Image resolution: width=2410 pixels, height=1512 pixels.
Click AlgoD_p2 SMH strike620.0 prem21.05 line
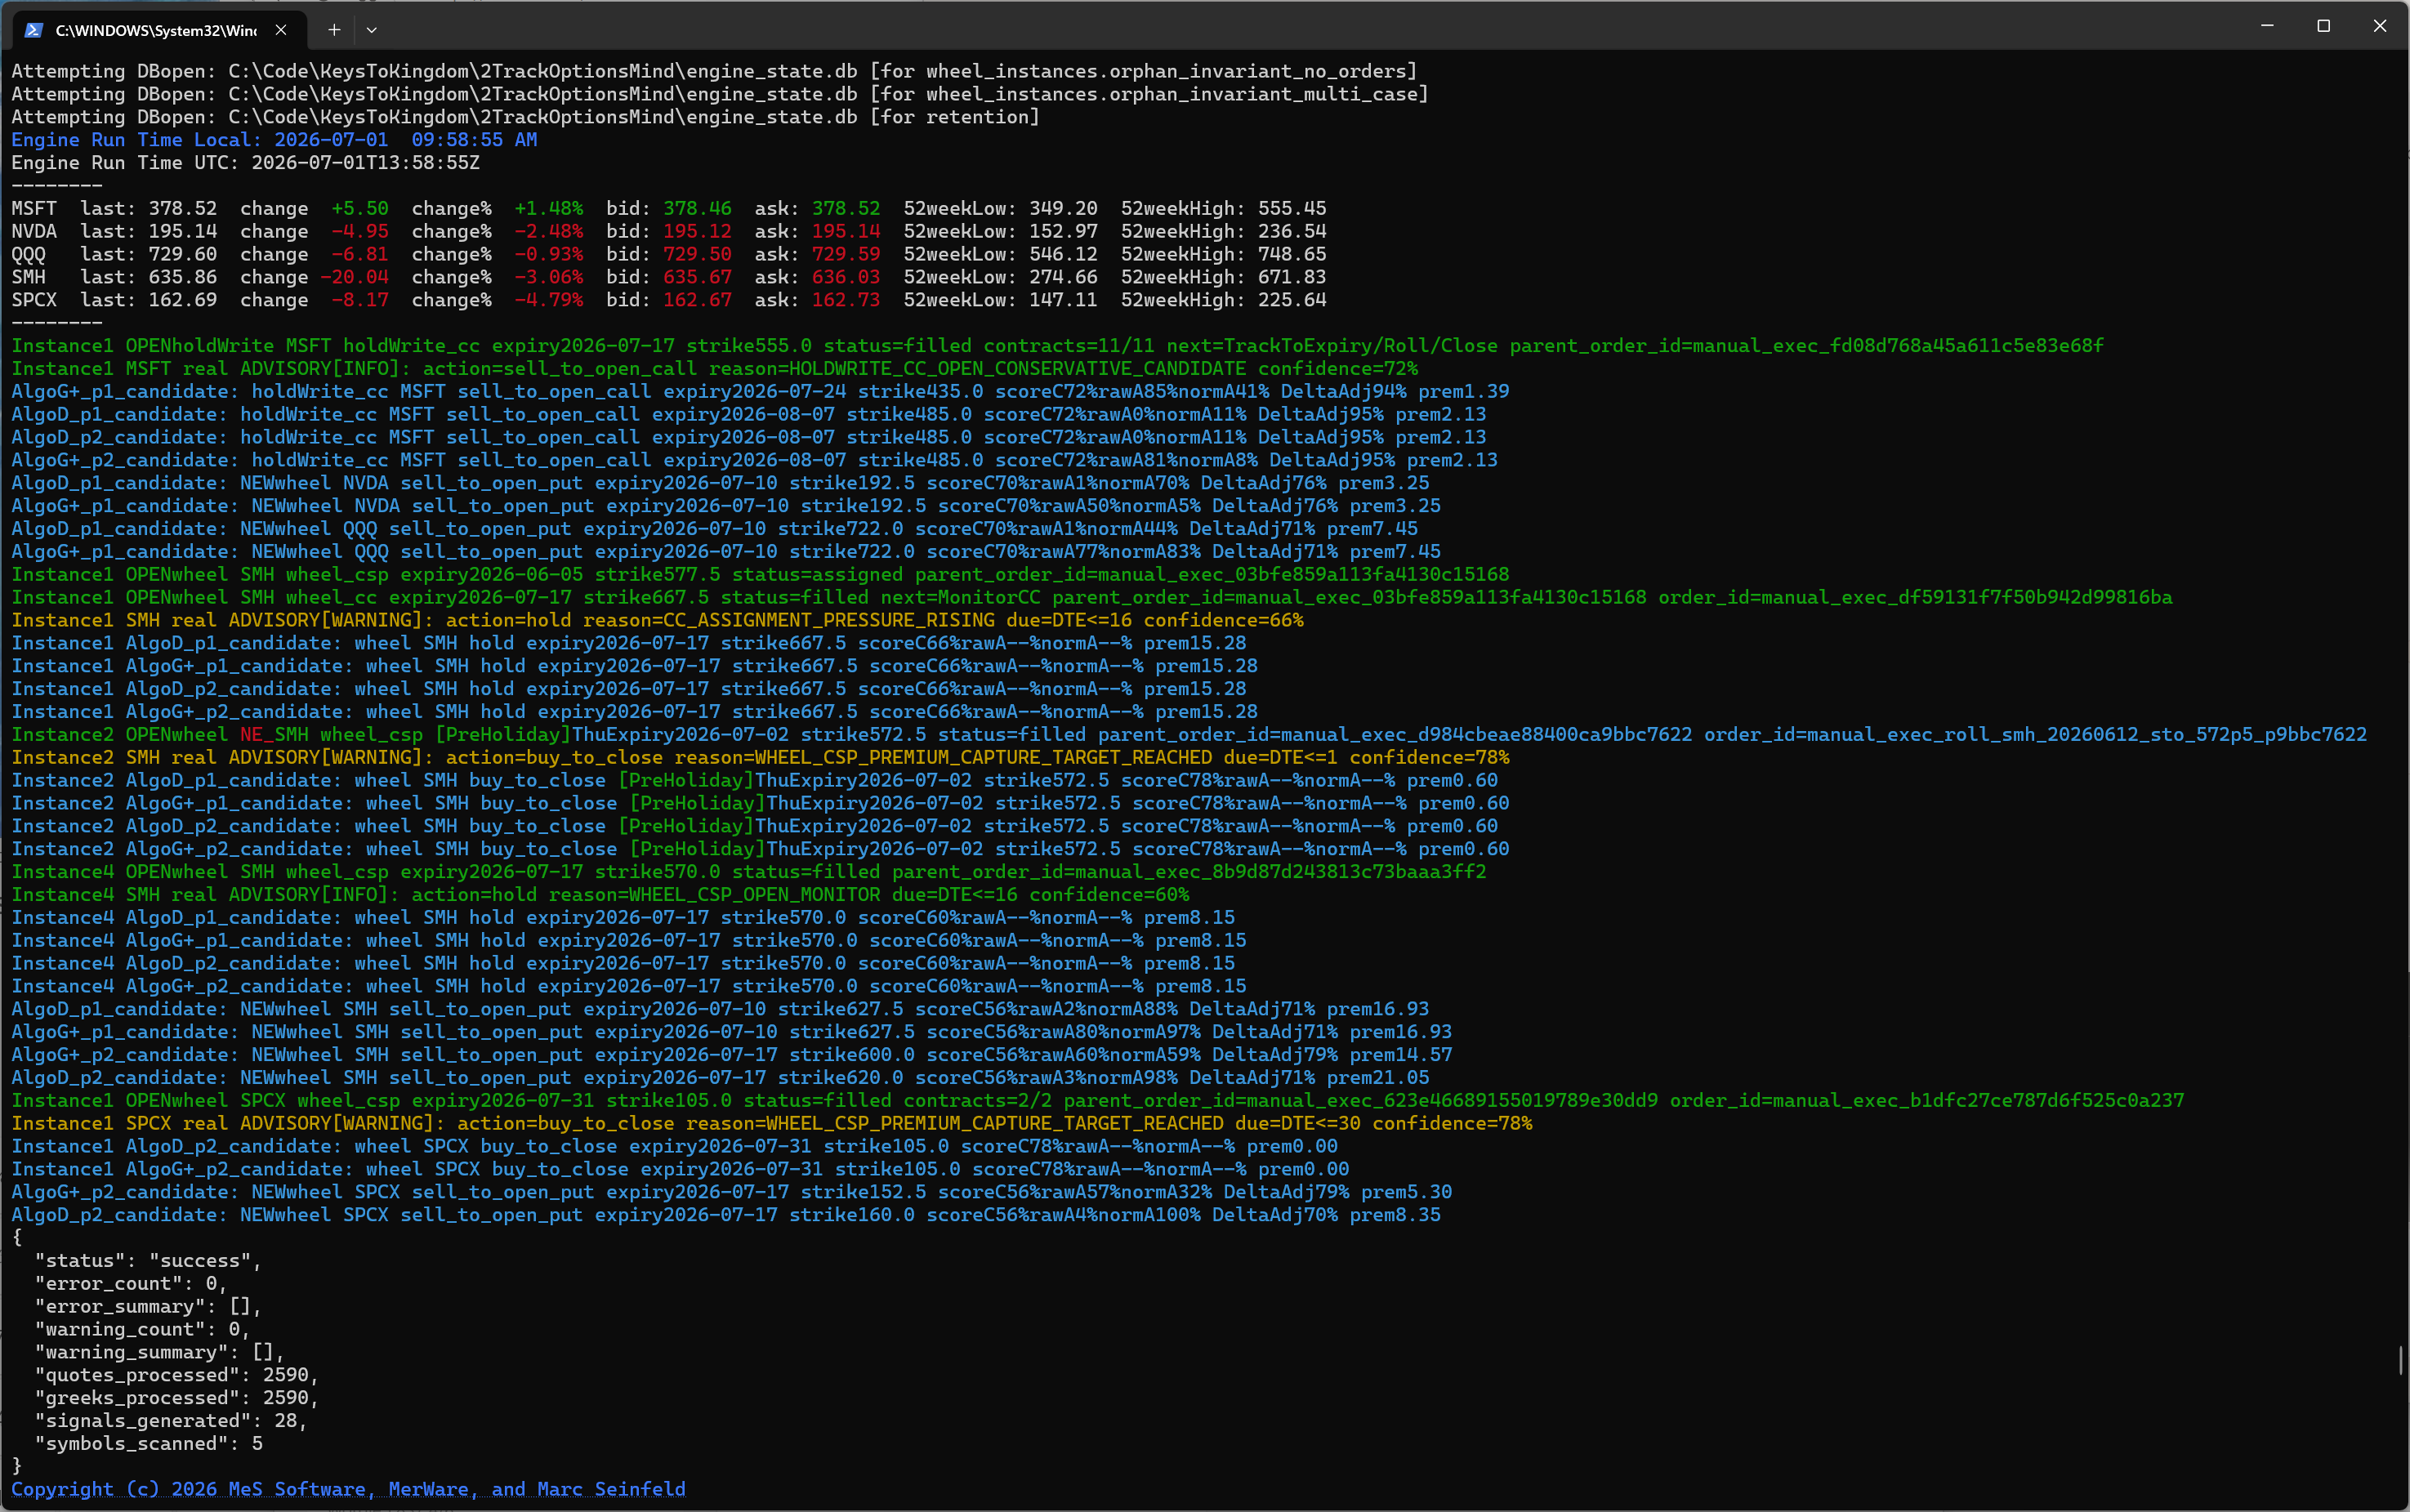720,1078
